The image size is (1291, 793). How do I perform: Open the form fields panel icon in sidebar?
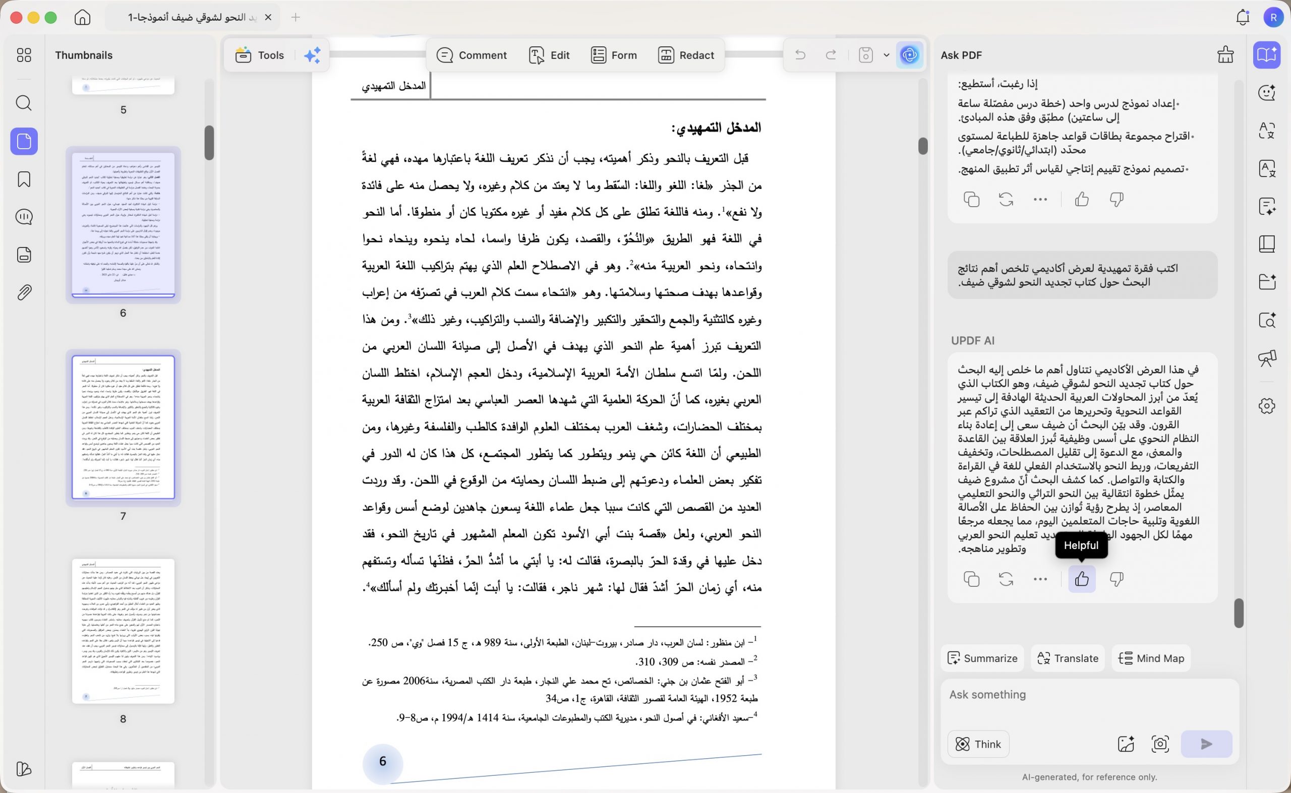pyautogui.click(x=24, y=255)
